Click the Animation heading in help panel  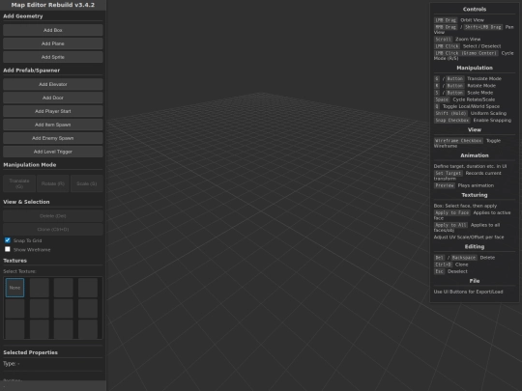pos(475,155)
